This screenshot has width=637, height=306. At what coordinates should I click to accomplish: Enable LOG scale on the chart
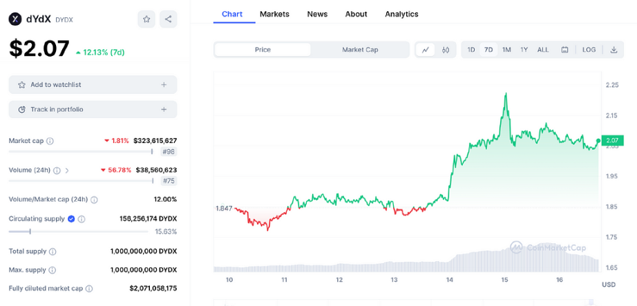(589, 50)
